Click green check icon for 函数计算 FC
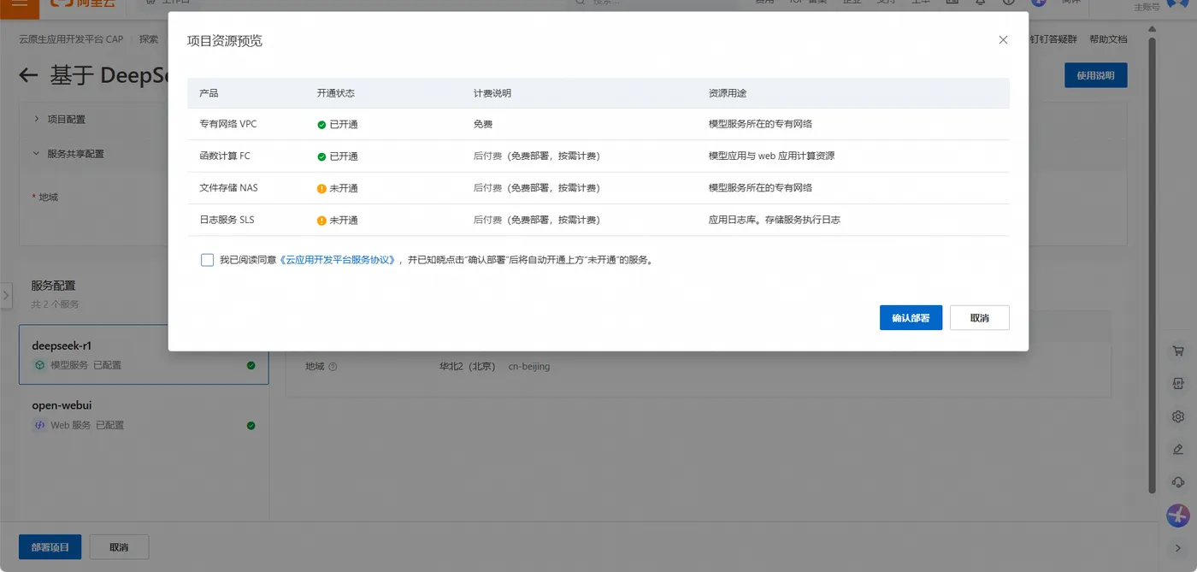This screenshot has height=572, width=1197. pyautogui.click(x=321, y=156)
